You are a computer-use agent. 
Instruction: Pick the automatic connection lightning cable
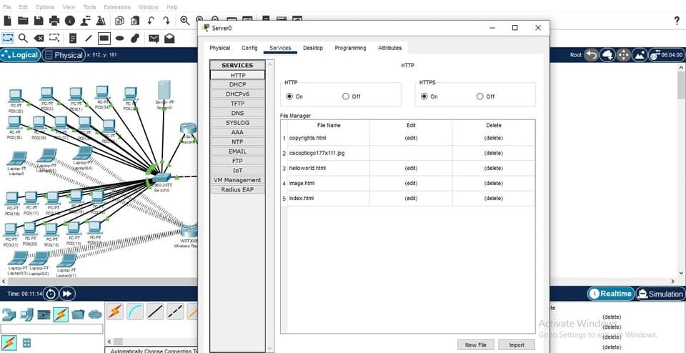(x=115, y=312)
